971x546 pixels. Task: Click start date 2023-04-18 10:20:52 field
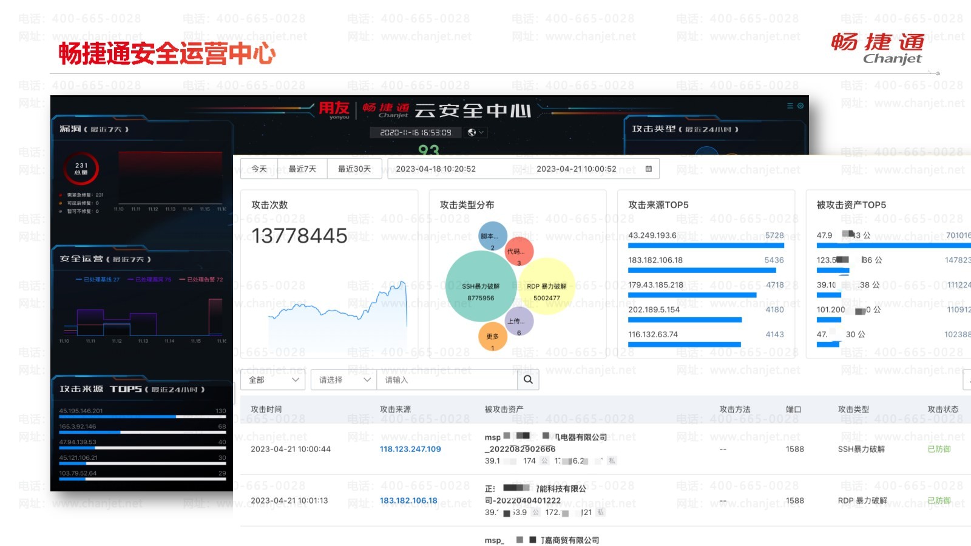point(436,169)
